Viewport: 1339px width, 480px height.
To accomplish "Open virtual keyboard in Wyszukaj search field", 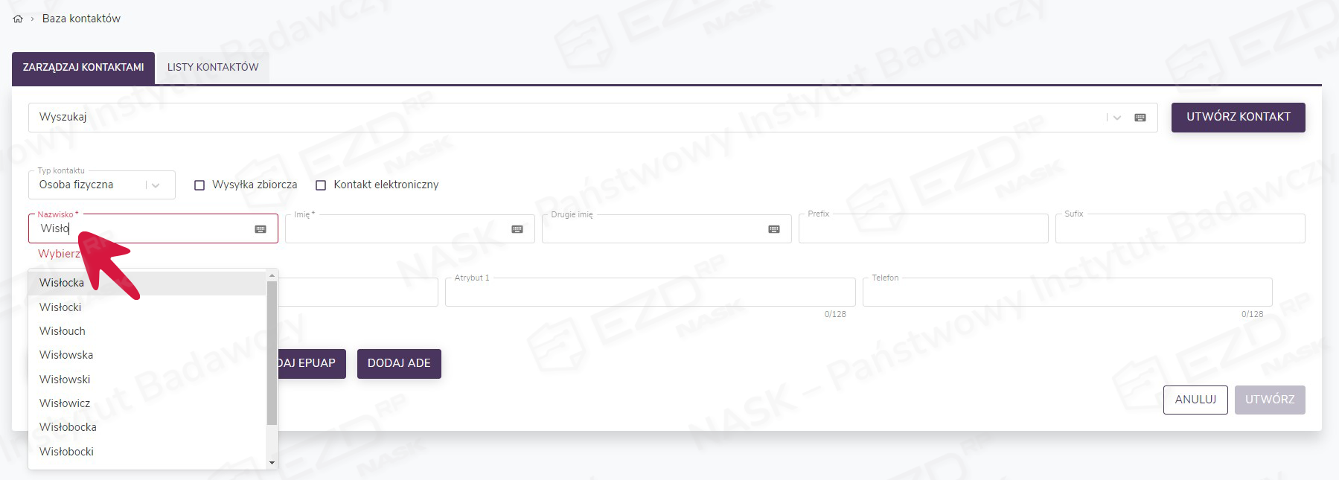I will click(1140, 118).
